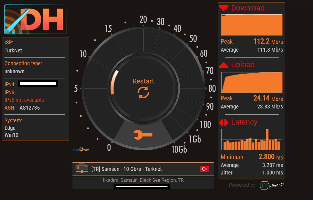
Task: Click the 24.14 Mb/s upload peak value
Action: pos(268,98)
